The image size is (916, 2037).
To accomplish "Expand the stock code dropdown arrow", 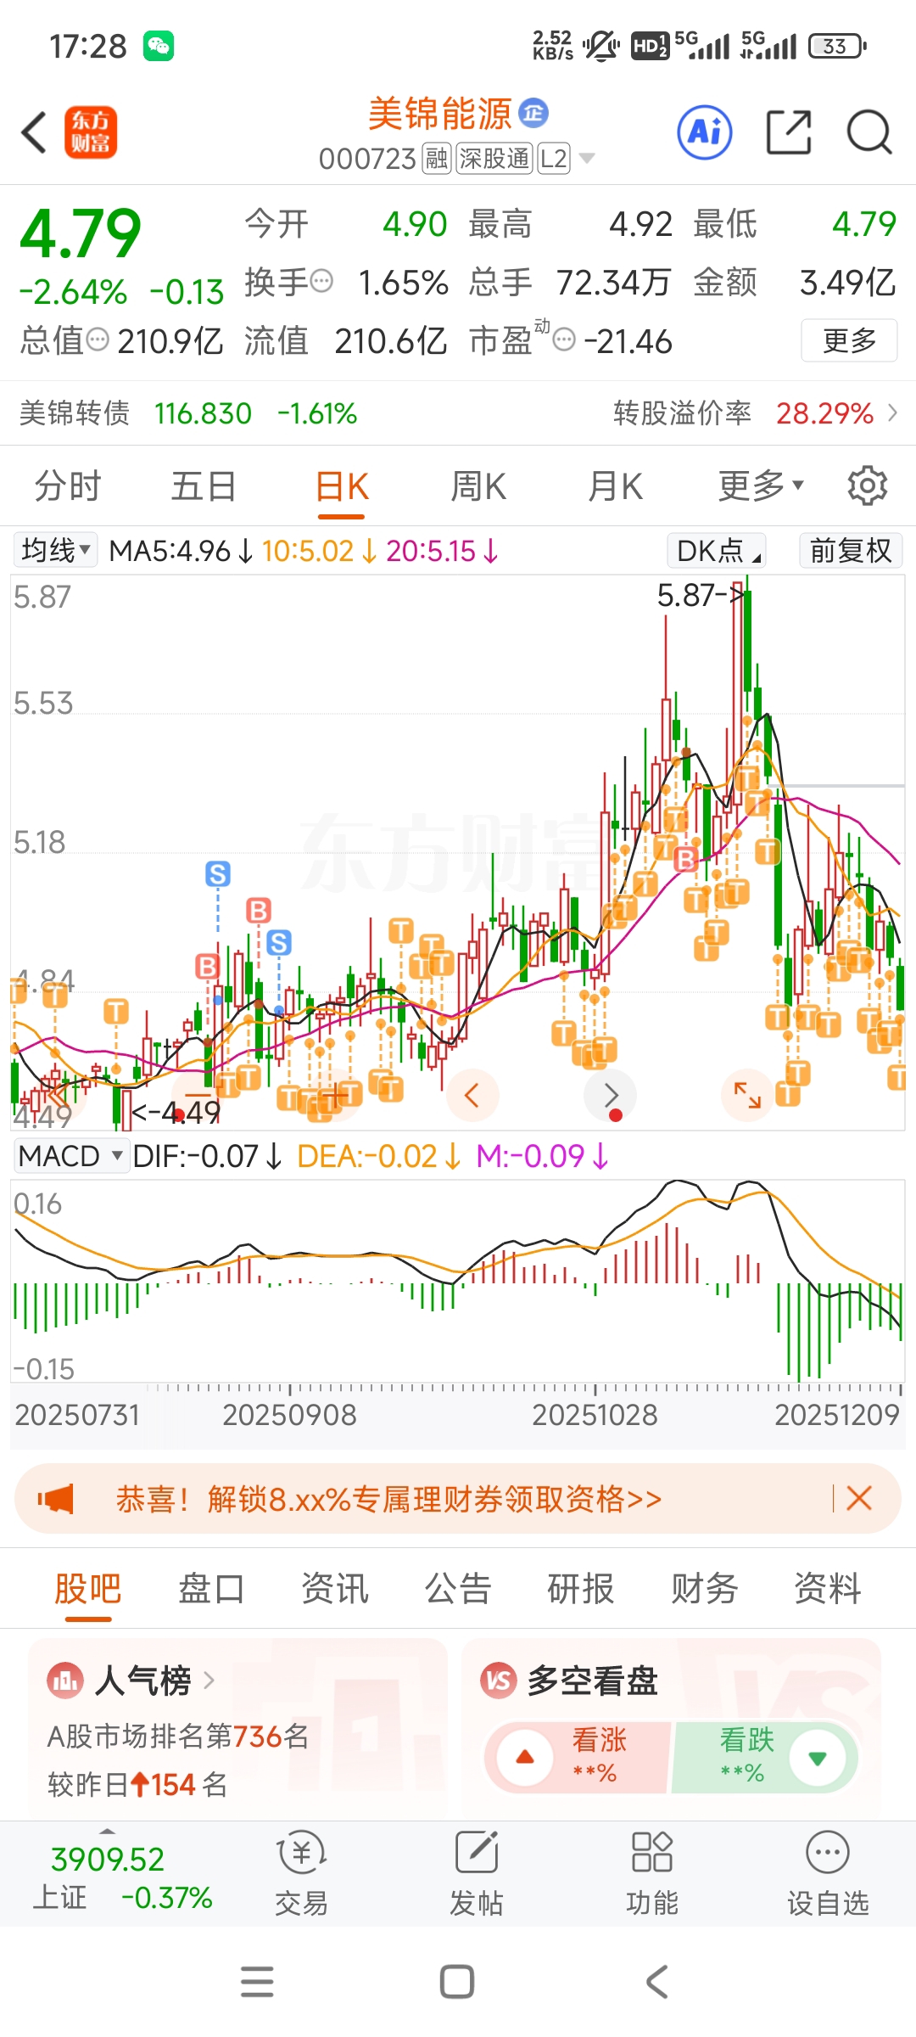I will (586, 159).
